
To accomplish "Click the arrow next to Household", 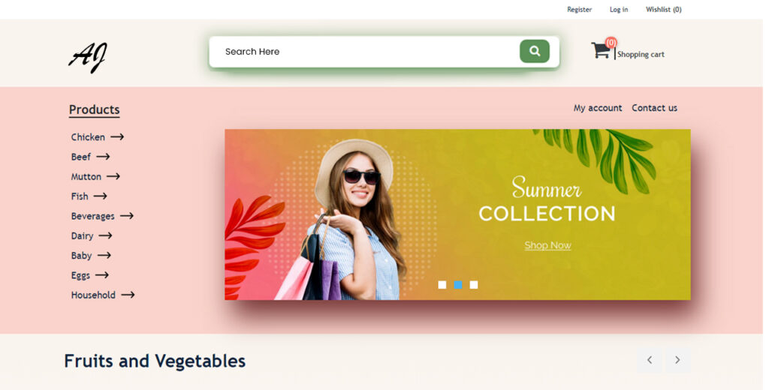I will [128, 295].
